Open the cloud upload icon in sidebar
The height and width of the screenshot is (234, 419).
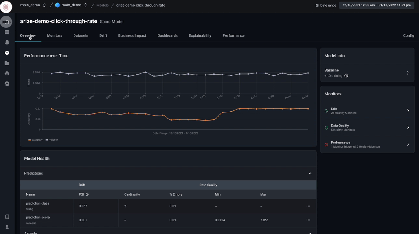click(x=7, y=73)
